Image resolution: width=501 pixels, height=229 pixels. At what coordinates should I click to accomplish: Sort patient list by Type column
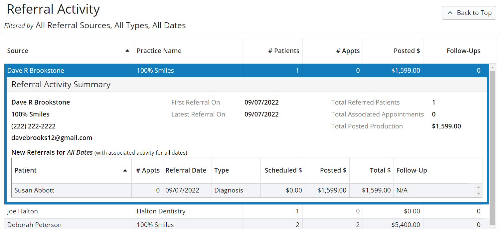[222, 170]
